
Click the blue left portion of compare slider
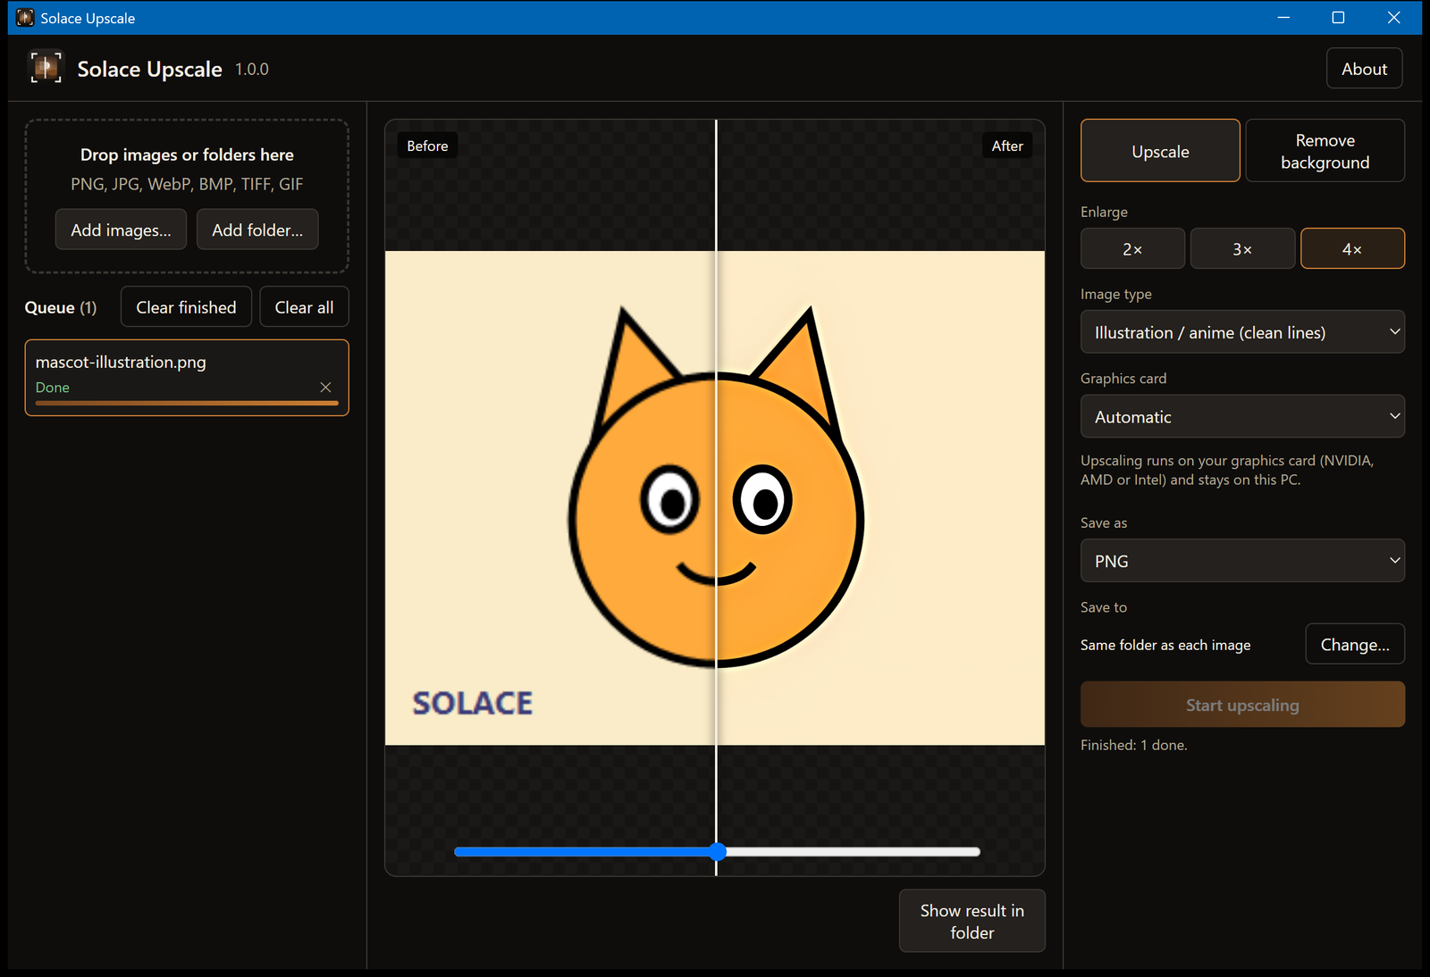point(582,852)
